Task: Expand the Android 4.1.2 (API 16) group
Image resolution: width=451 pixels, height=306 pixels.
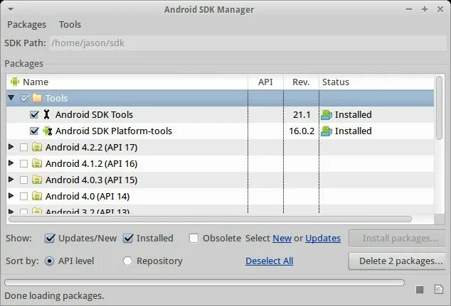Action: 11,163
